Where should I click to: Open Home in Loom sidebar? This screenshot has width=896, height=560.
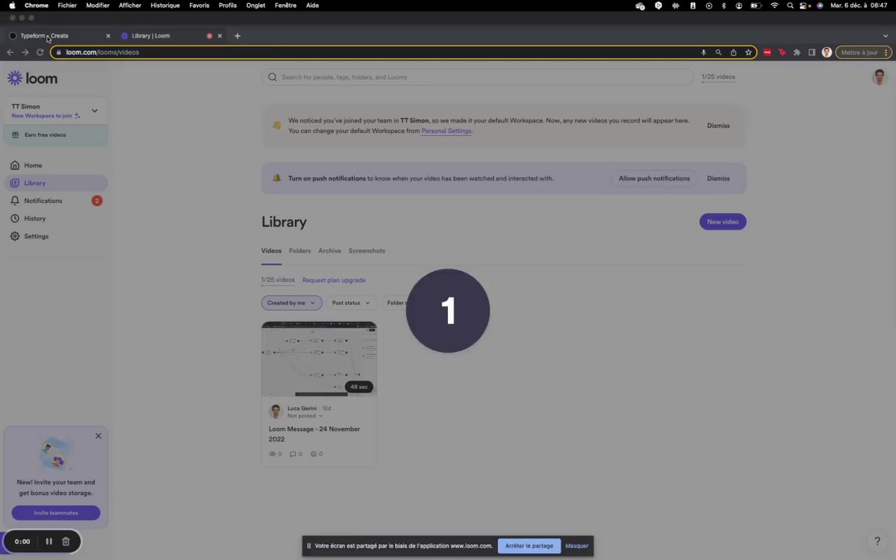(x=56, y=165)
